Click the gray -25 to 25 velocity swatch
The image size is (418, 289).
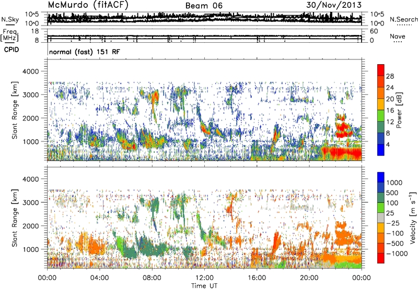coord(381,218)
